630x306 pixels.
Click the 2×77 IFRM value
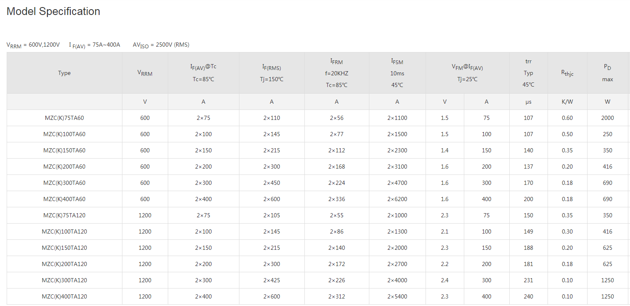[x=336, y=134]
